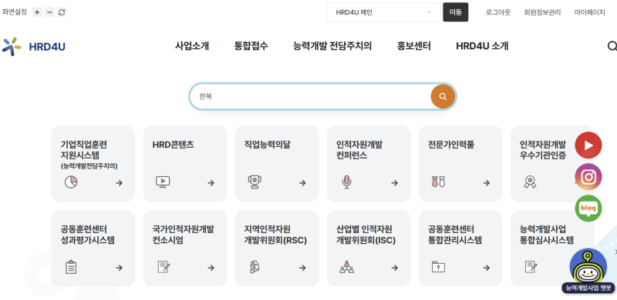Open the HRD4U 소개 menu

click(482, 46)
